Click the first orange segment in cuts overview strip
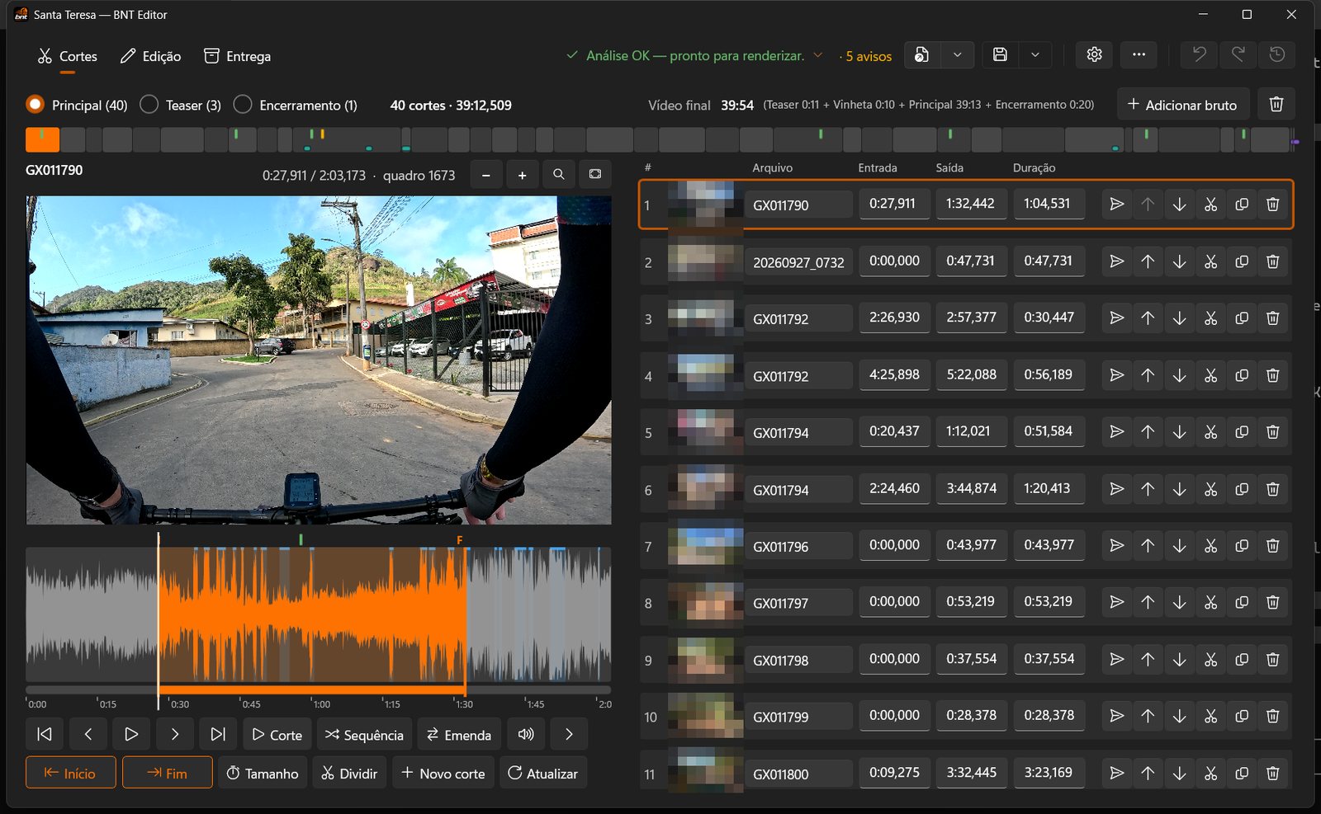Viewport: 1321px width, 814px height. pyautogui.click(x=42, y=139)
